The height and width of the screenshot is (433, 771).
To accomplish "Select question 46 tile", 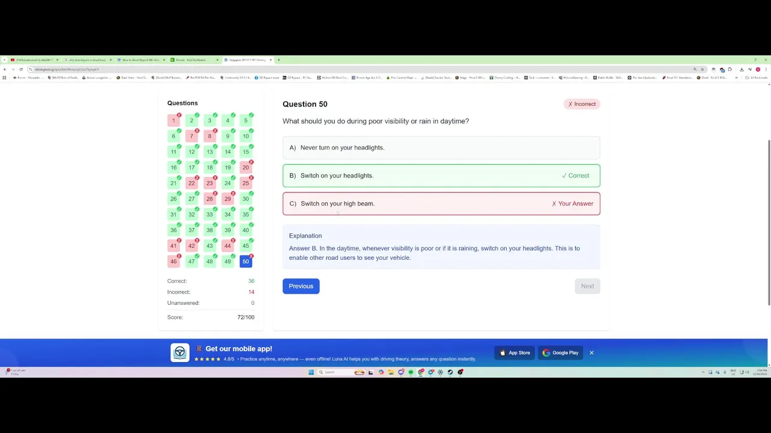I will coord(173,261).
